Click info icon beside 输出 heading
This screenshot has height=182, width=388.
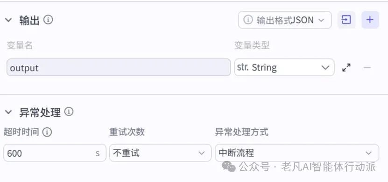[x=48, y=20]
